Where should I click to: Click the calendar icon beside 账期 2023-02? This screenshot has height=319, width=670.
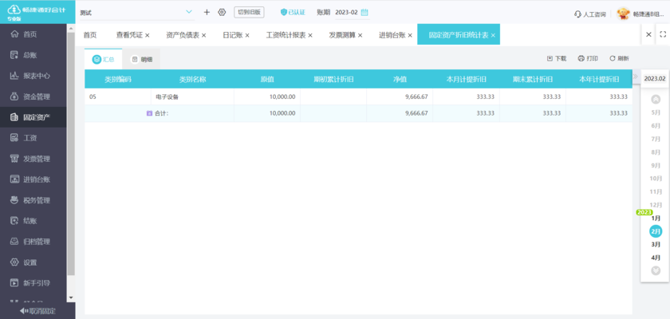365,12
